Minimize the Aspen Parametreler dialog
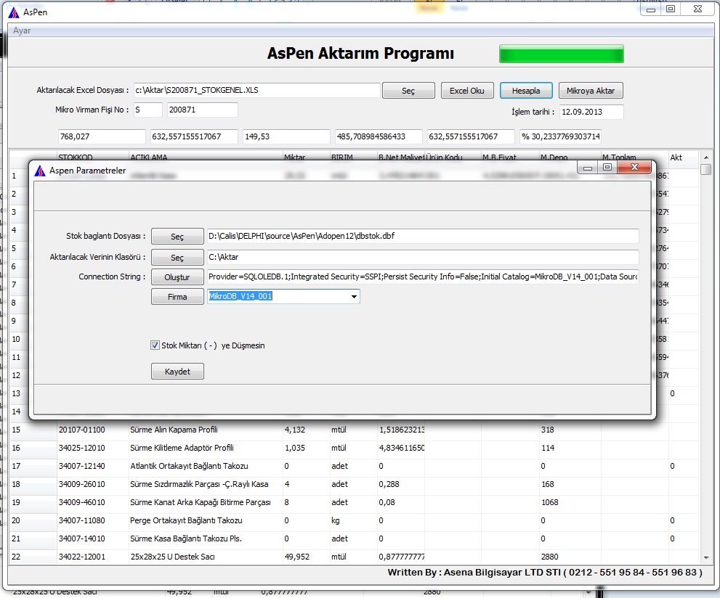Screen dimensions: 720x598 pyautogui.click(x=587, y=168)
